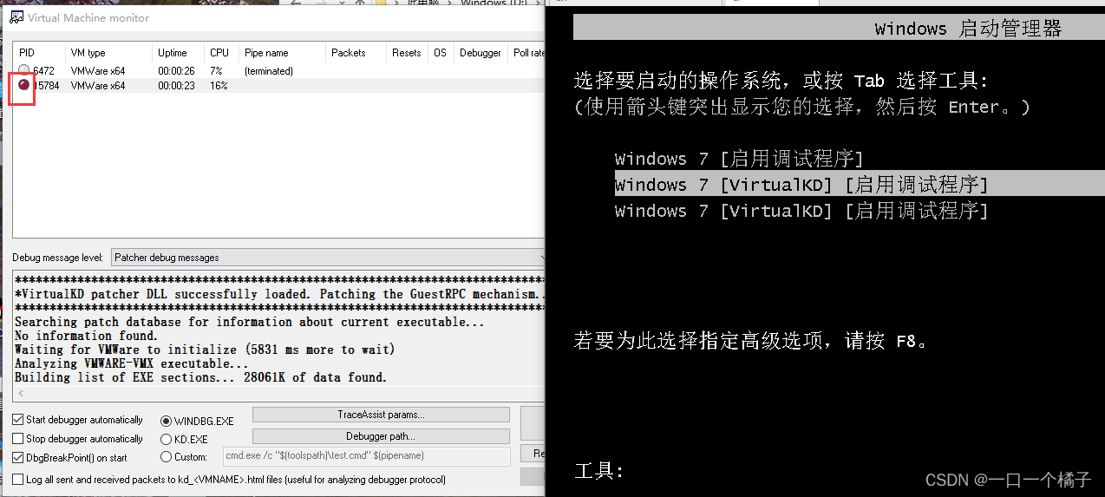Select the WINDBG.EXE radio button
The image size is (1105, 497).
point(167,421)
